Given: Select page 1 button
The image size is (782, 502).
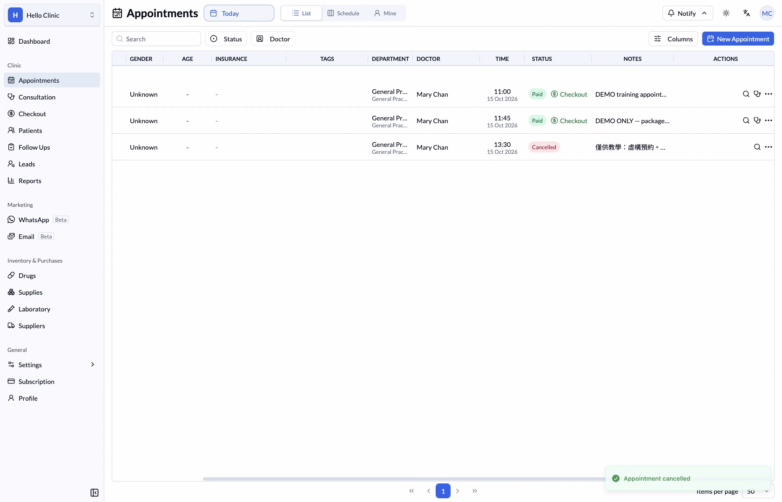Looking at the screenshot, I should click(x=443, y=491).
